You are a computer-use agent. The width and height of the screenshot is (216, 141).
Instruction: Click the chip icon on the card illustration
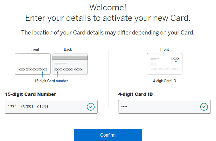154,64
